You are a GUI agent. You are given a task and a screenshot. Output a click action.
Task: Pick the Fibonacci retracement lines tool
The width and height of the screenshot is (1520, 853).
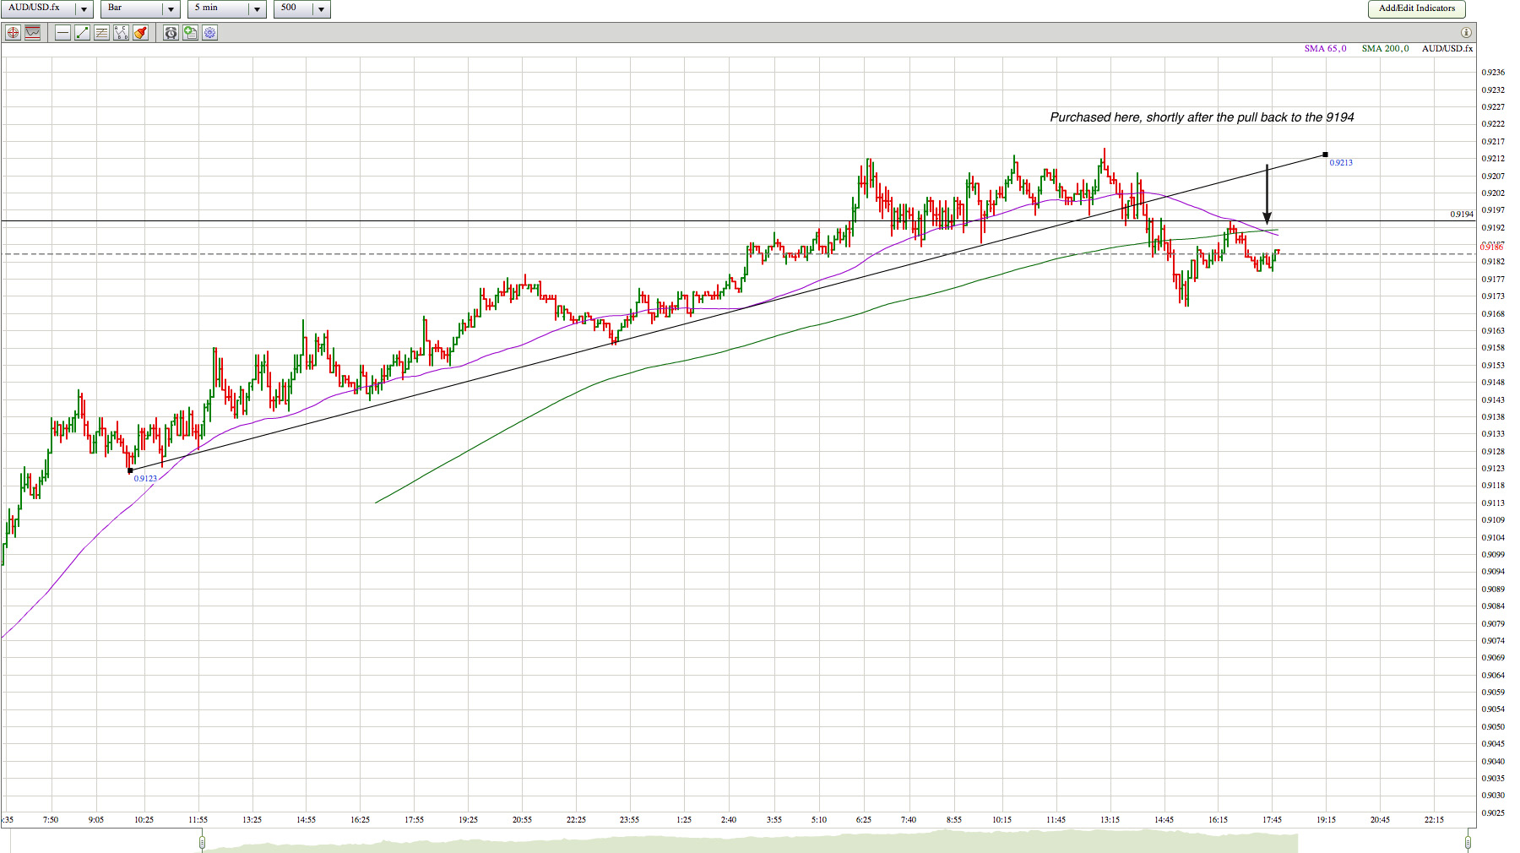[101, 33]
